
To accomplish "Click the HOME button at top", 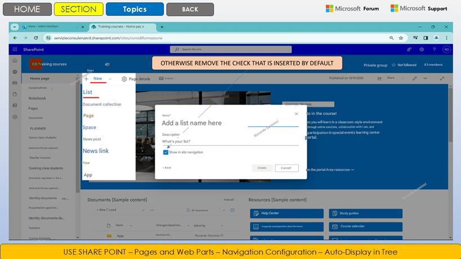I will point(27,9).
